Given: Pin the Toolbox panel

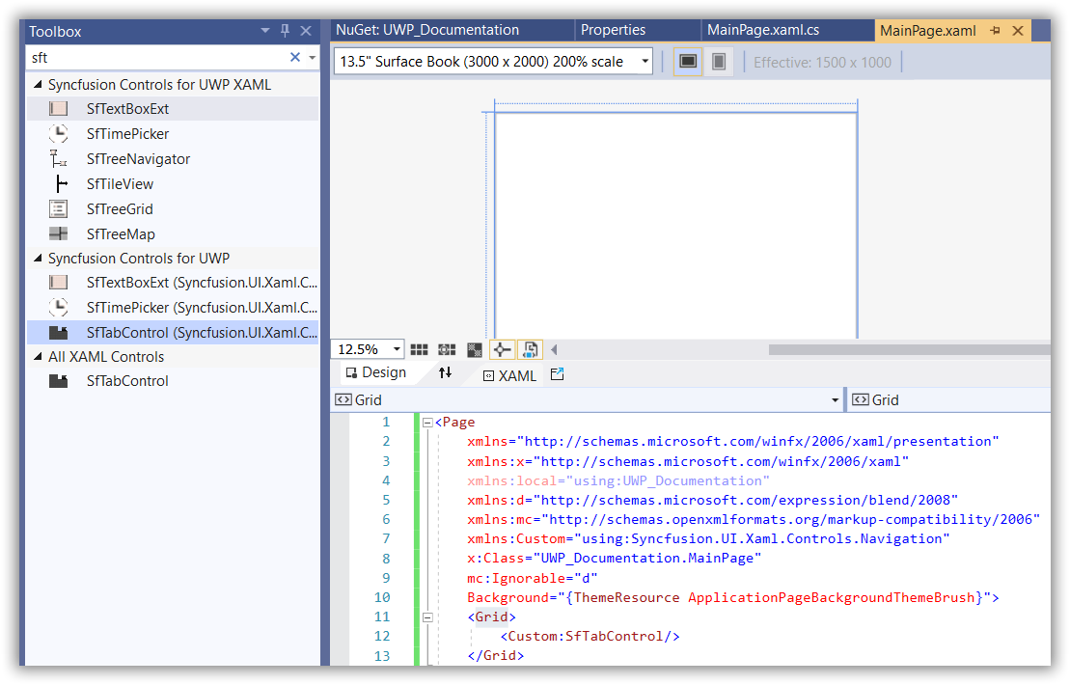Looking at the screenshot, I should tap(286, 31).
